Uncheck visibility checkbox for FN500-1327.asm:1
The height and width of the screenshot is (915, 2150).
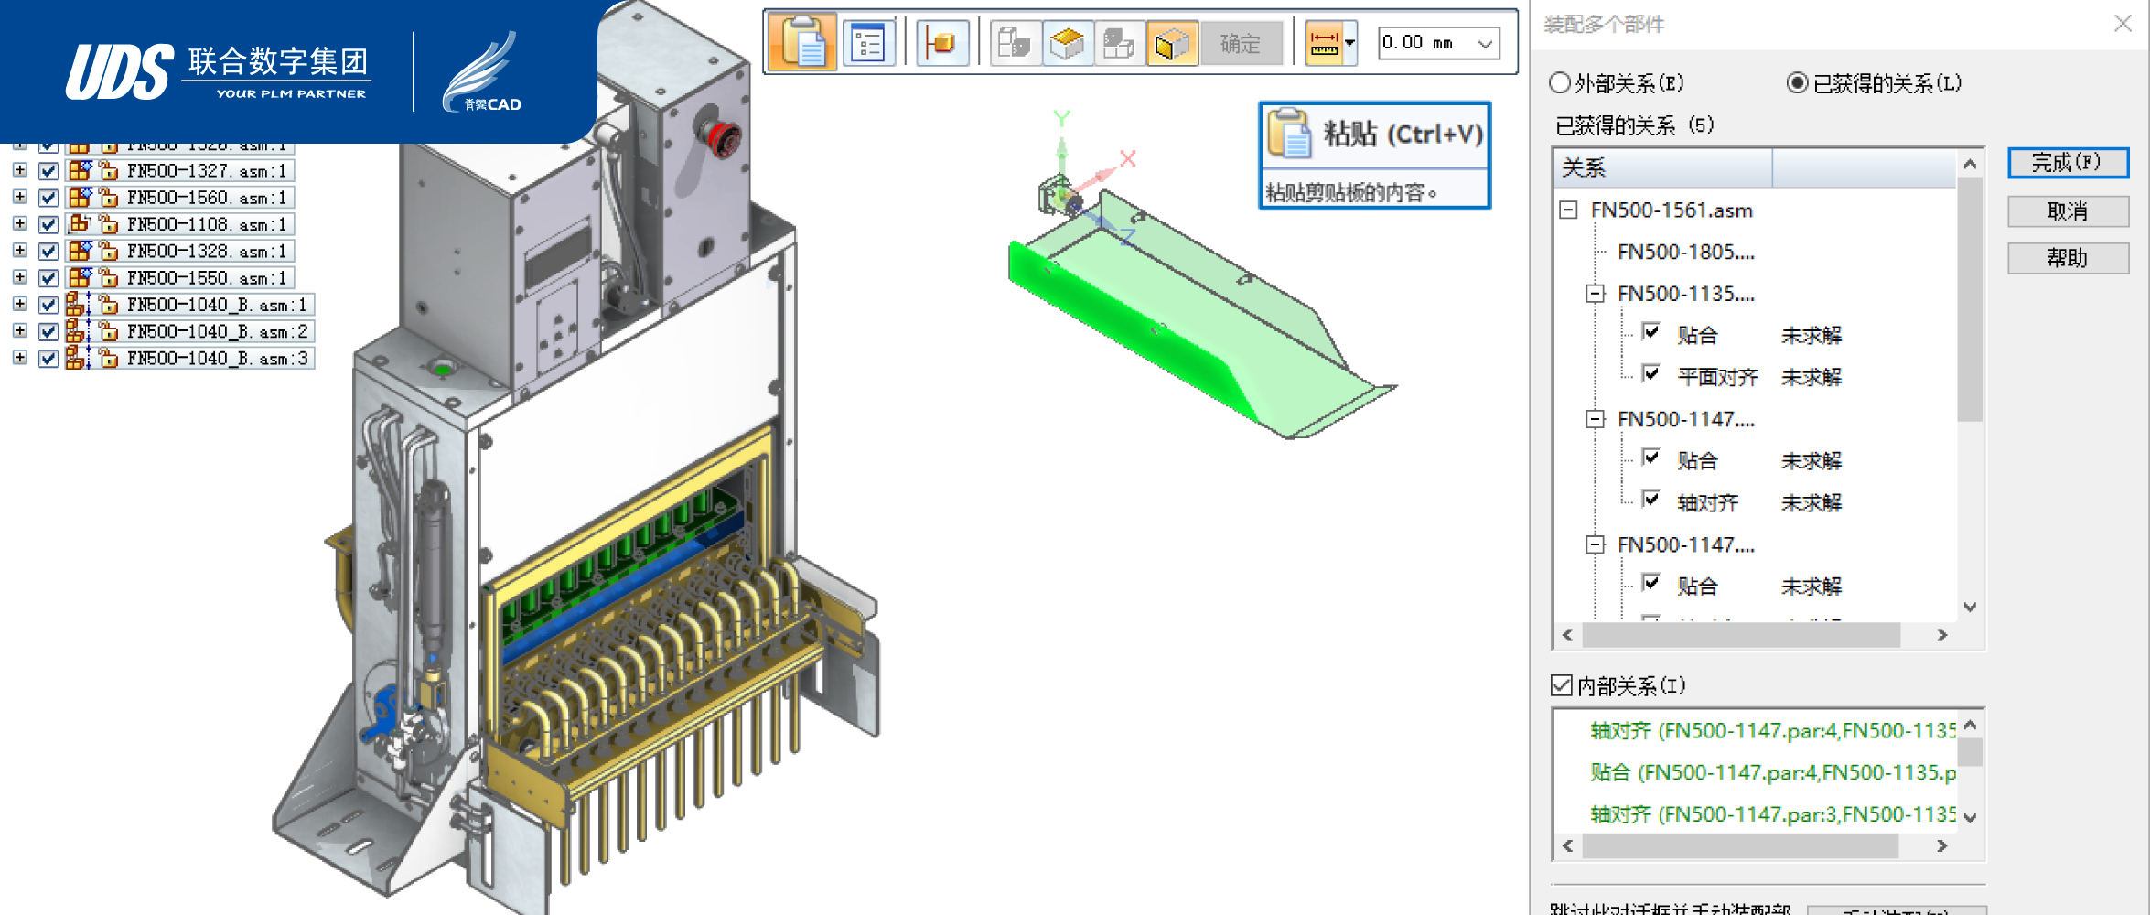coord(49,171)
